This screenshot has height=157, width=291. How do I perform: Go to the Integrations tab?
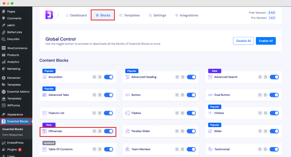tap(186, 15)
